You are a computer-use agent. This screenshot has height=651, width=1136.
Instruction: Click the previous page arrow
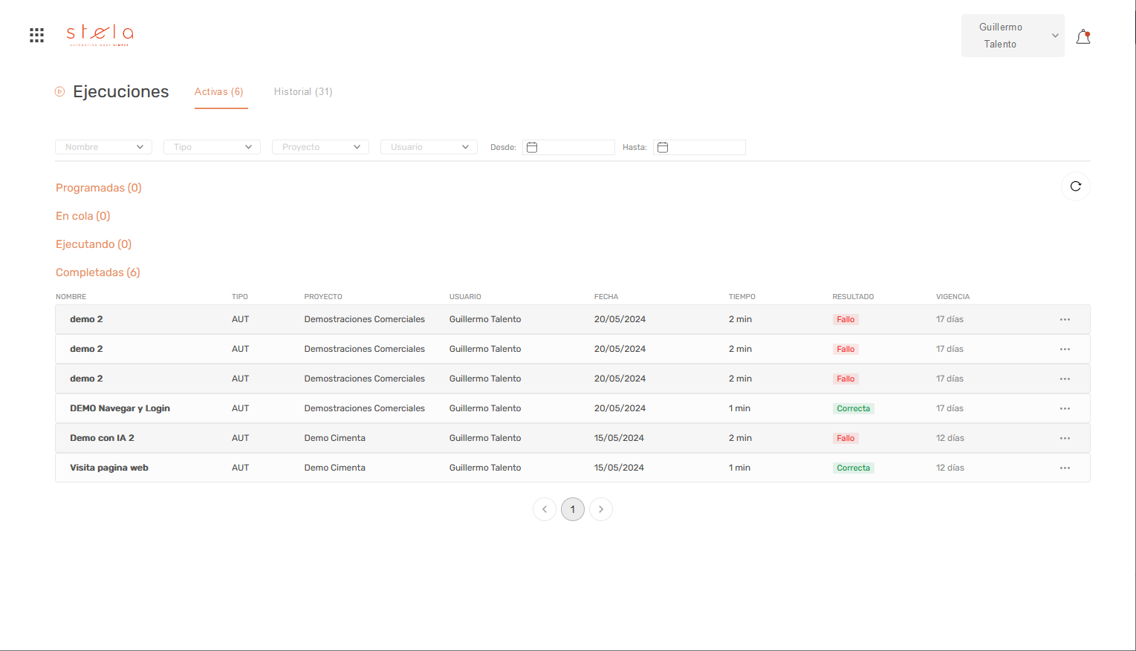click(x=545, y=509)
